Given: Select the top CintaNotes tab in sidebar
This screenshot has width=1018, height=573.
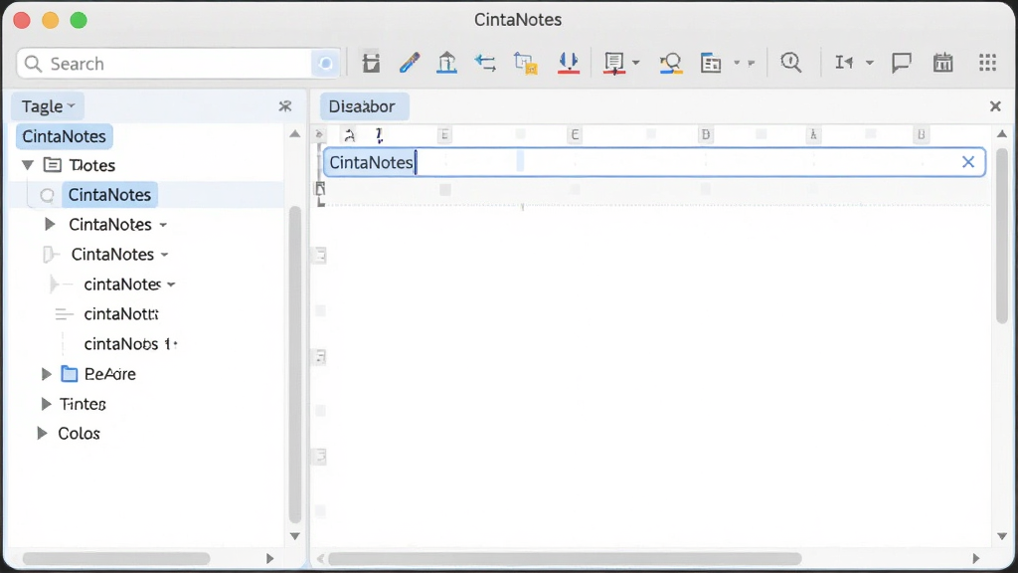Looking at the screenshot, I should [65, 136].
